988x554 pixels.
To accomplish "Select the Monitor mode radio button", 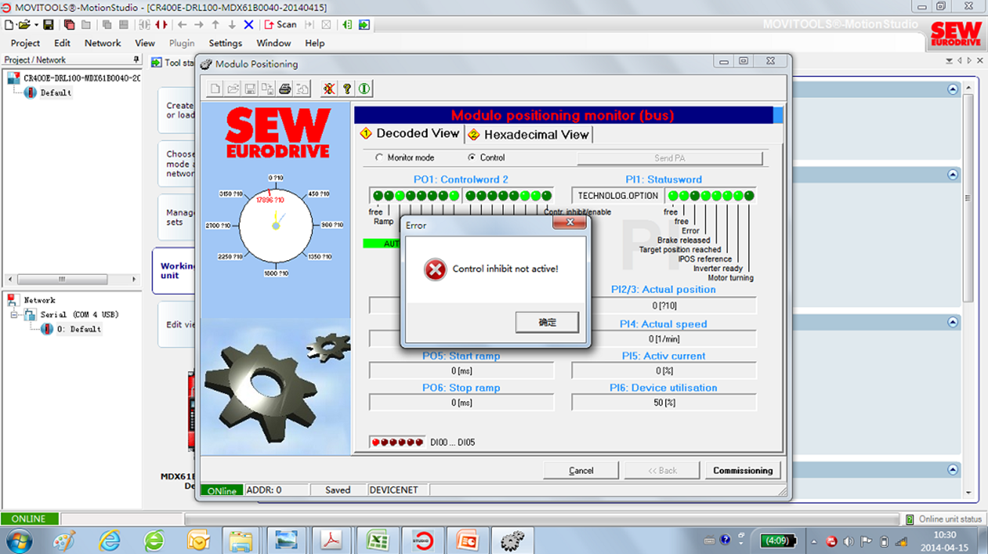I will pyautogui.click(x=379, y=158).
